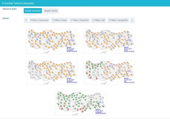
Task: Choose 11 Mart, Pazartesi forecast
Action: point(80,20)
